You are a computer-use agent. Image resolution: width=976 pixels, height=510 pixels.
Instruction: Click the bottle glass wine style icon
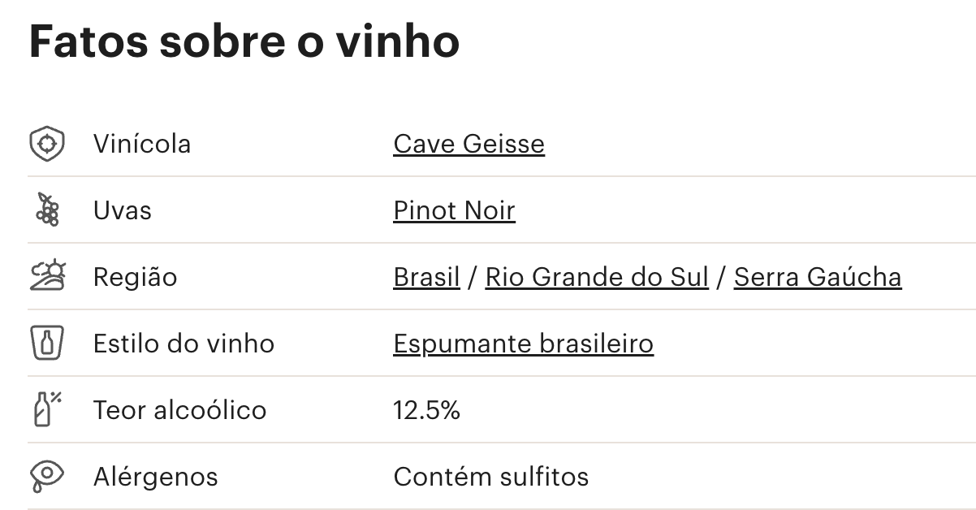47,344
